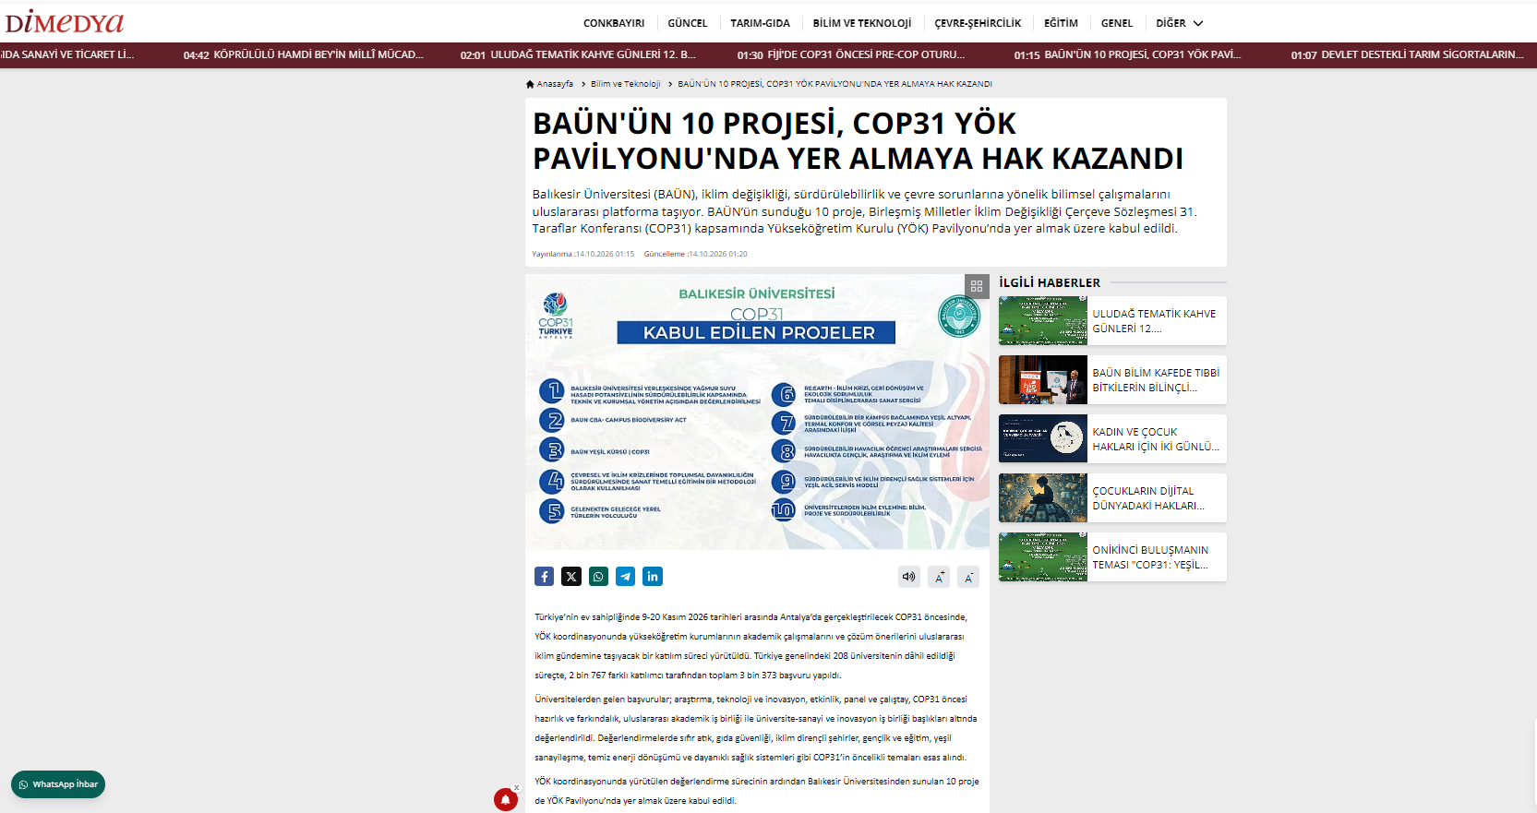Go to the Anasayfa home breadcrumb
The image size is (1537, 813).
[x=550, y=84]
